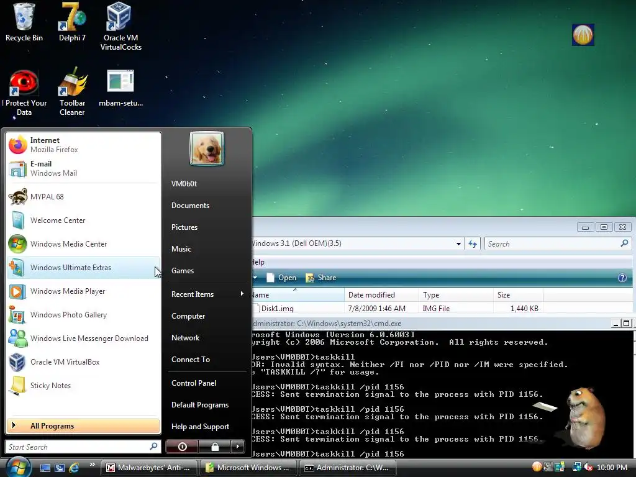Click the Start orb button
636x477 pixels.
point(17,466)
